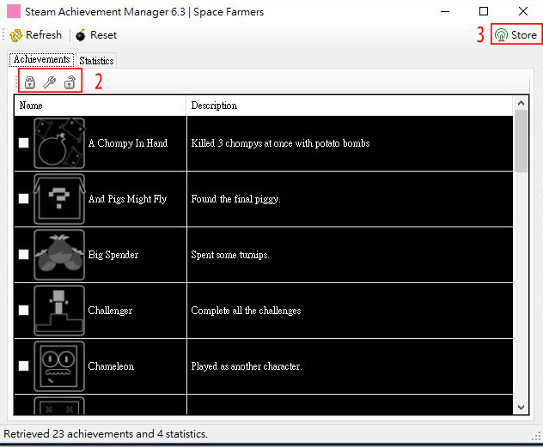The height and width of the screenshot is (447, 543).
Task: Click "Spent some turnips." description
Action: tap(230, 255)
